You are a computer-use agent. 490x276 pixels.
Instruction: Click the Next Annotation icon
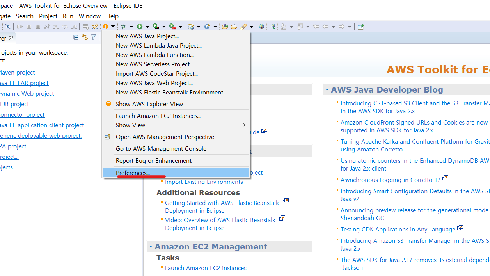pyautogui.click(x=284, y=27)
